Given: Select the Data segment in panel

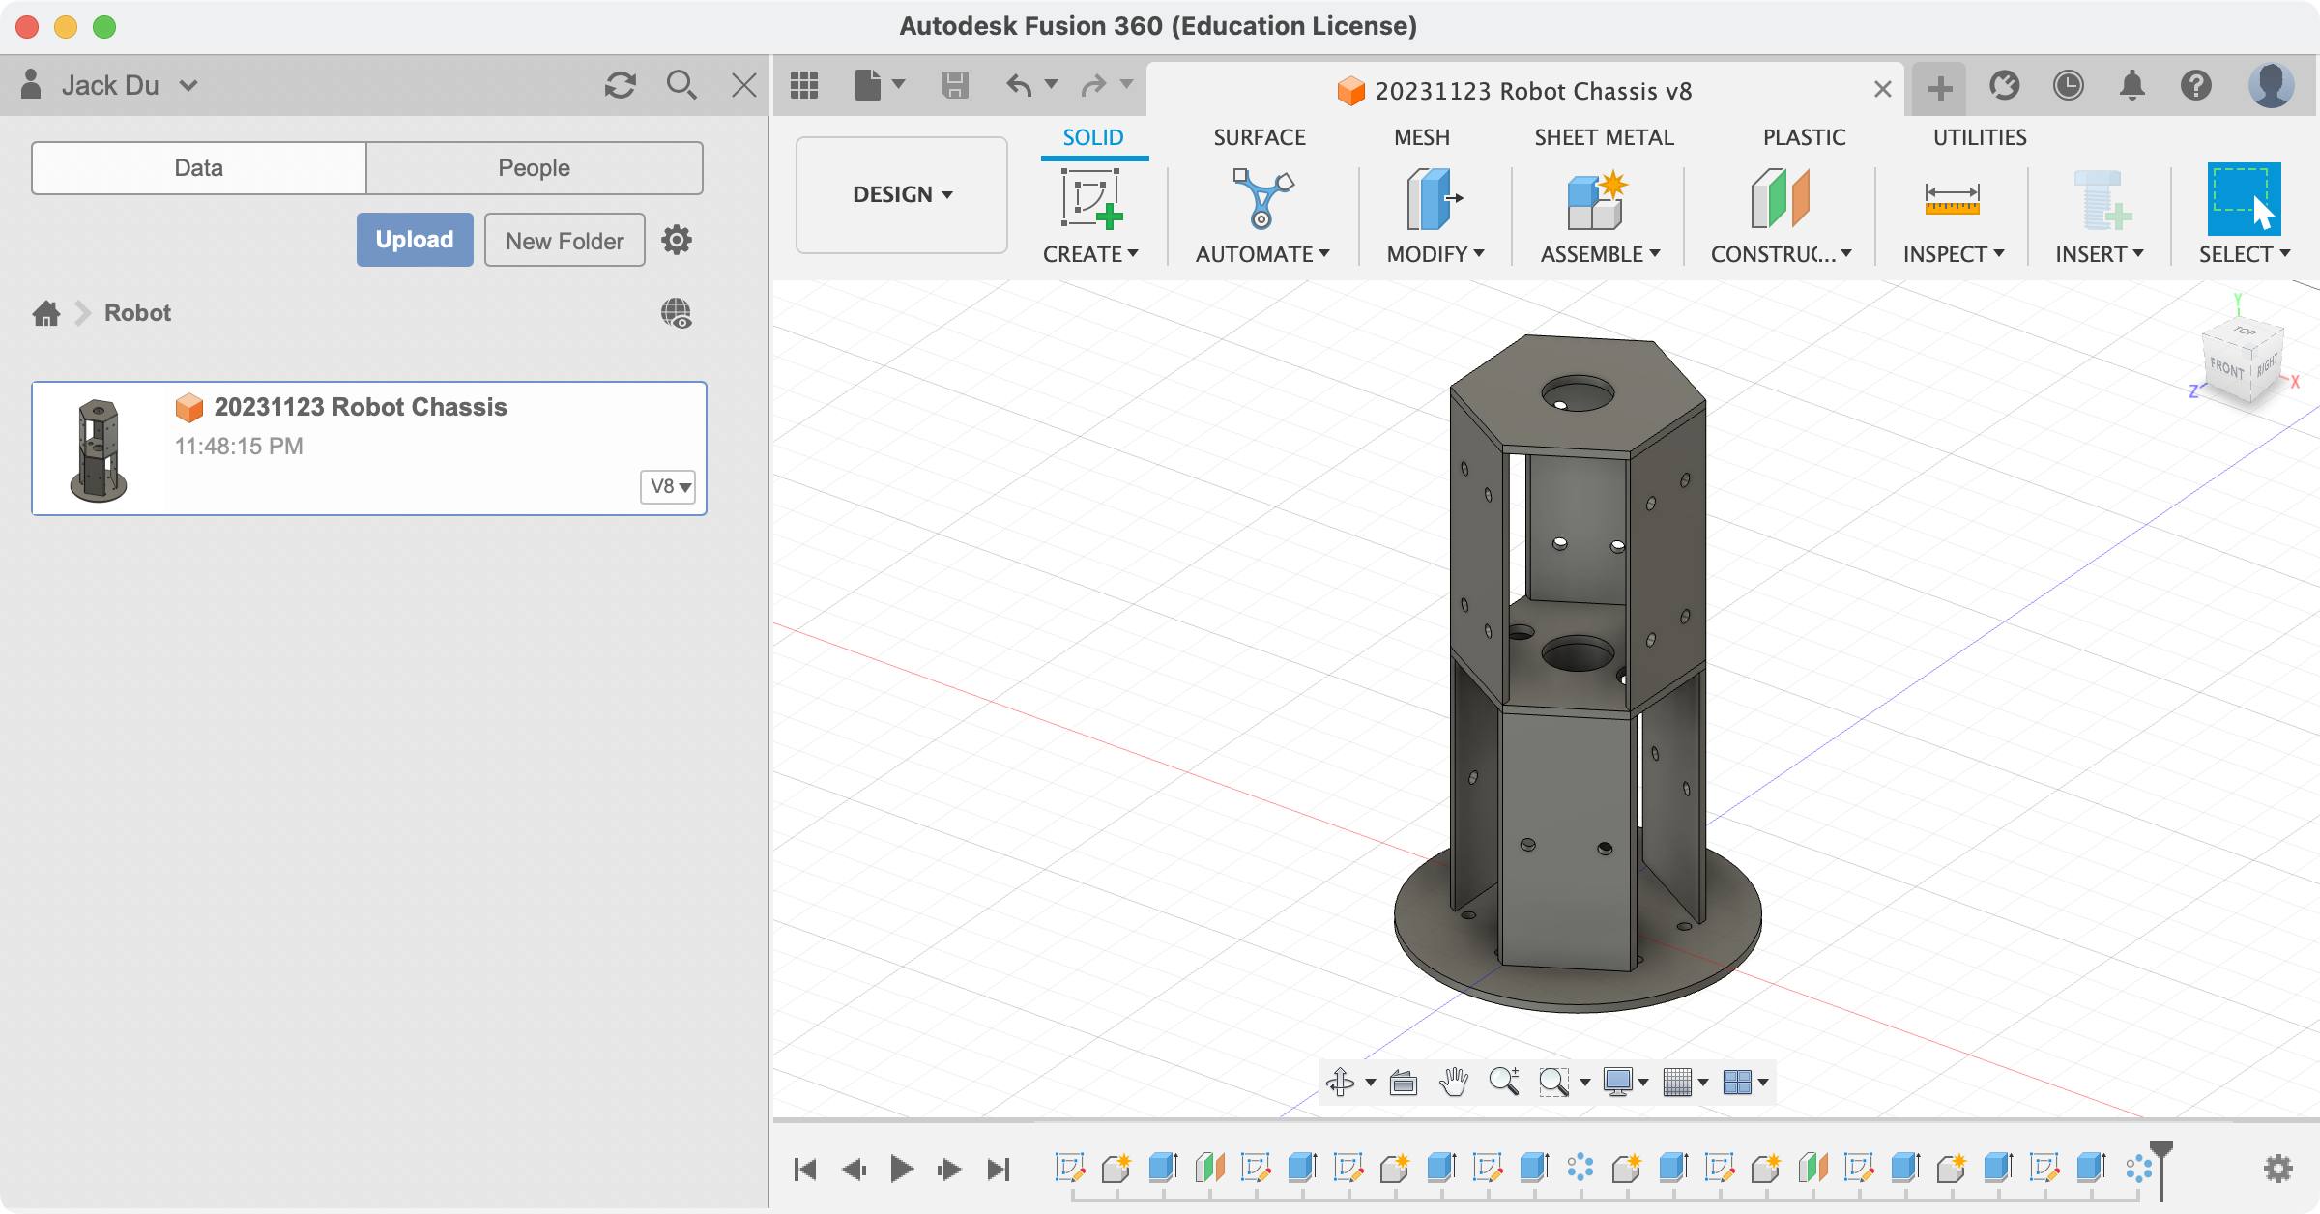Looking at the screenshot, I should point(199,168).
